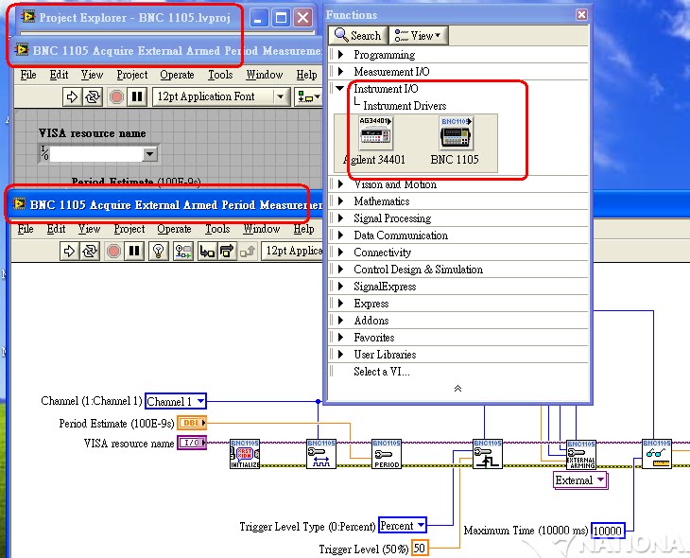Screen dimensions: 690x558
Task: Close the Functions palette
Action: [581, 15]
